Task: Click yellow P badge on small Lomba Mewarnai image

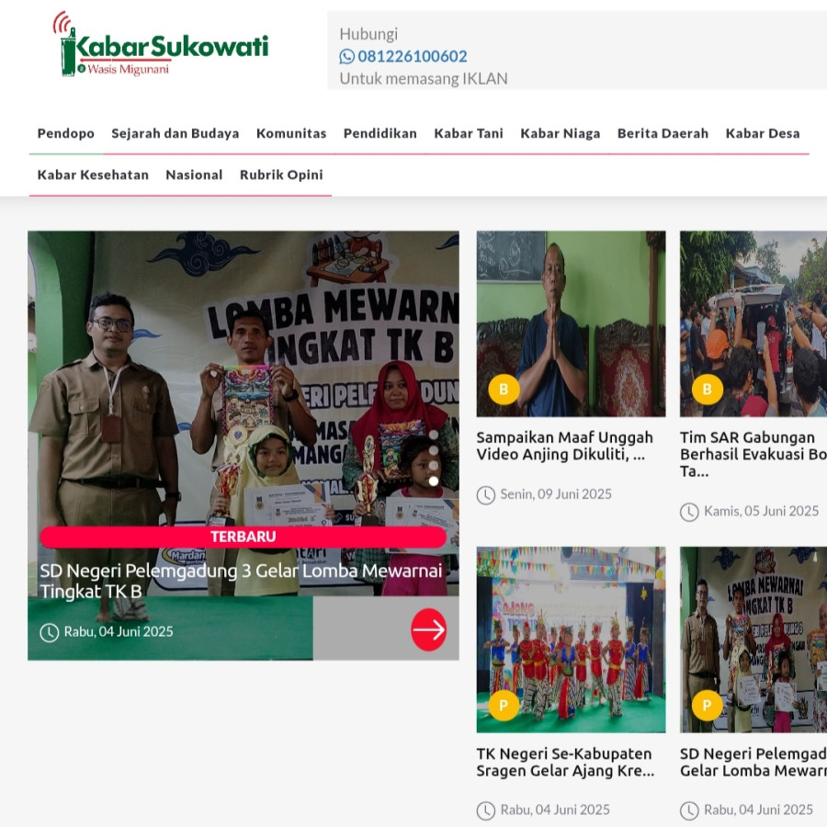Action: (708, 705)
